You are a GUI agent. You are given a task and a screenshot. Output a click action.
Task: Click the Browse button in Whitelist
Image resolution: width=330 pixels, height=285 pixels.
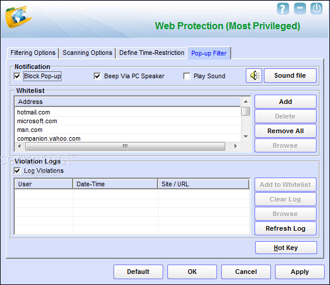[x=286, y=145]
